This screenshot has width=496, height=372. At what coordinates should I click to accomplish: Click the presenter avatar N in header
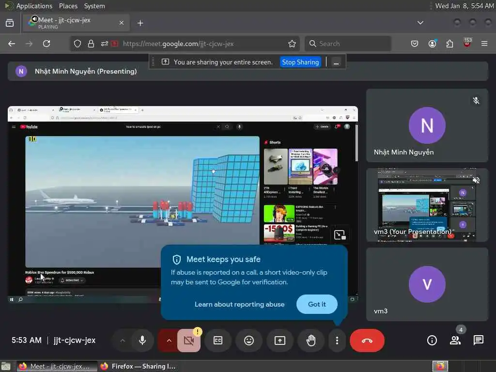point(21,71)
